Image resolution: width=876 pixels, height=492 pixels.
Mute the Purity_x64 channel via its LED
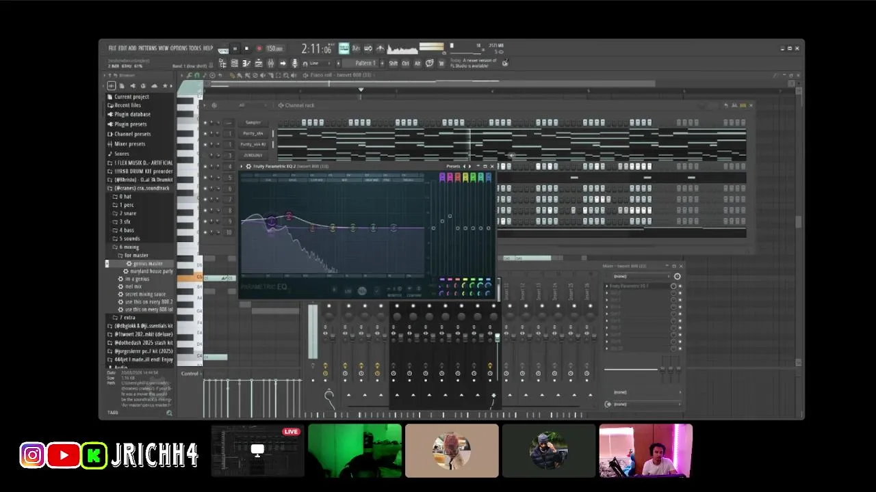pos(205,134)
